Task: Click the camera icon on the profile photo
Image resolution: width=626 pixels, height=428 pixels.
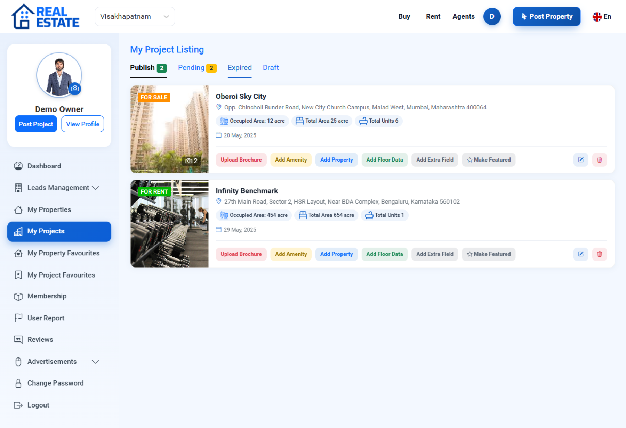Action: pos(75,89)
